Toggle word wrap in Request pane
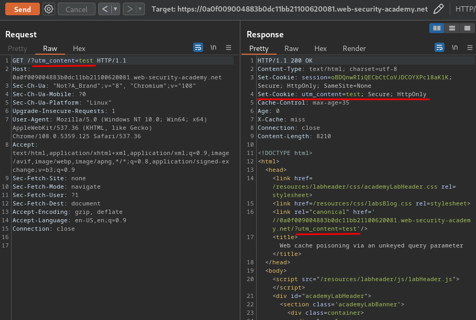 click(198, 47)
